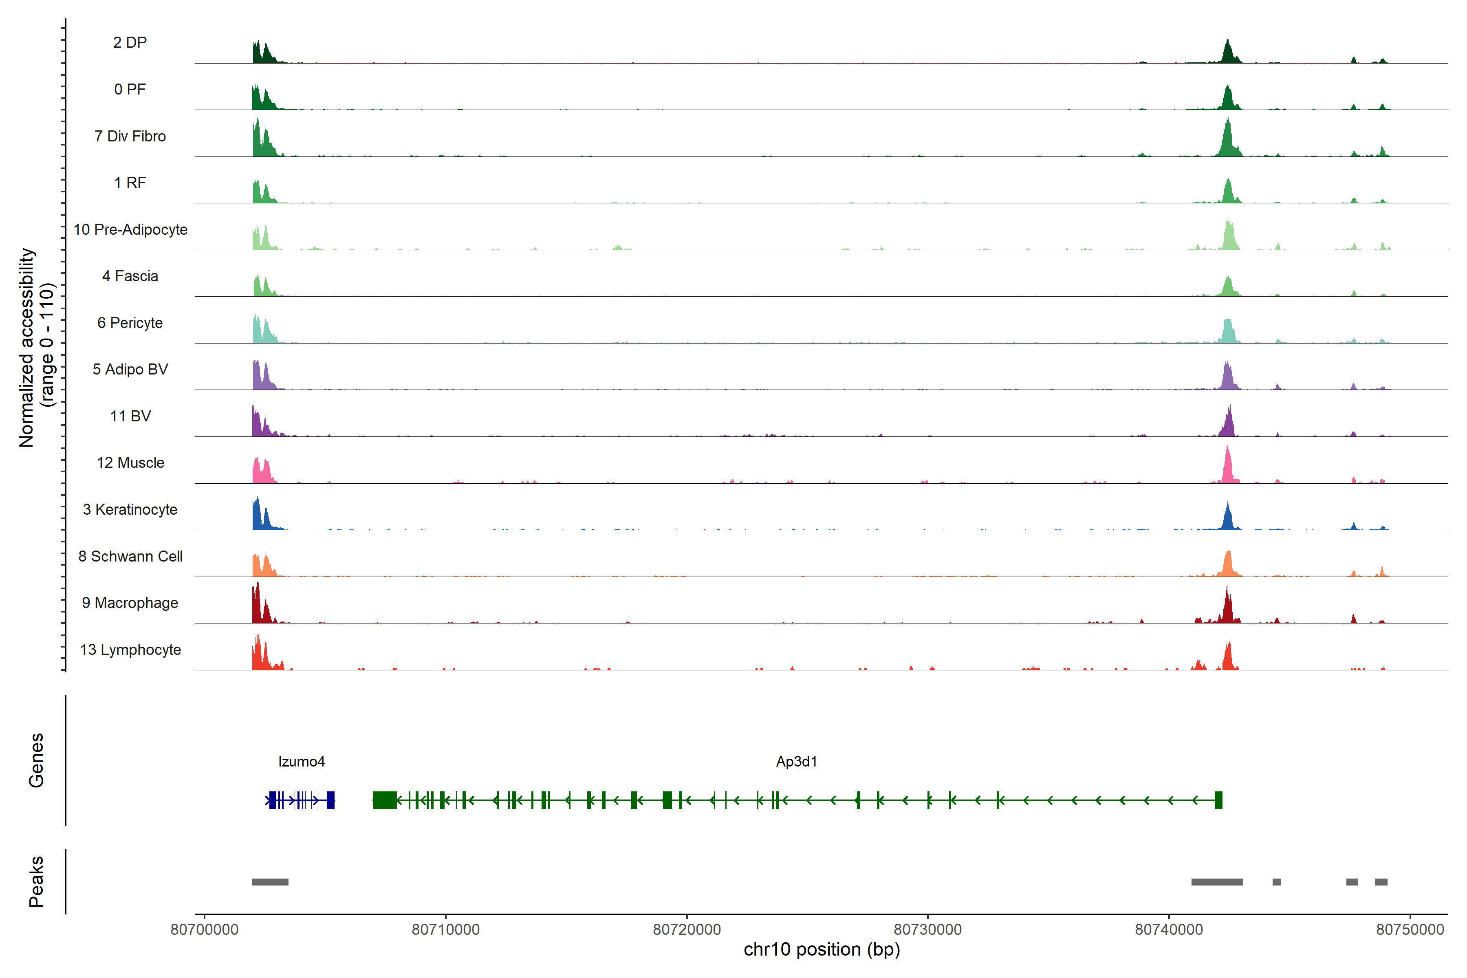
Task: Click the '9 Macrophage' track label
Action: (130, 603)
